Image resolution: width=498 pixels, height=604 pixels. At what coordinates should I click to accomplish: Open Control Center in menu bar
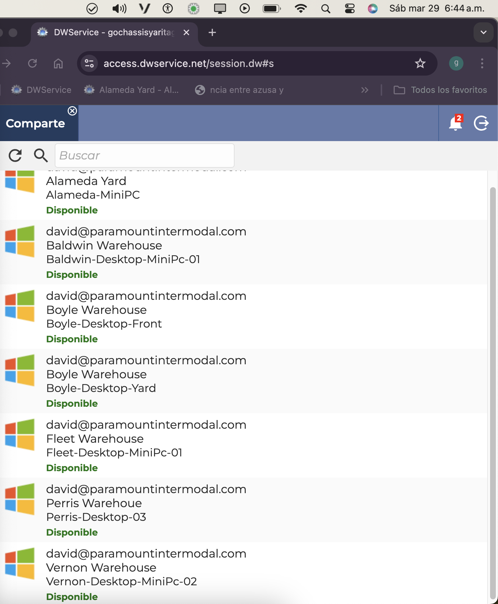pyautogui.click(x=349, y=8)
